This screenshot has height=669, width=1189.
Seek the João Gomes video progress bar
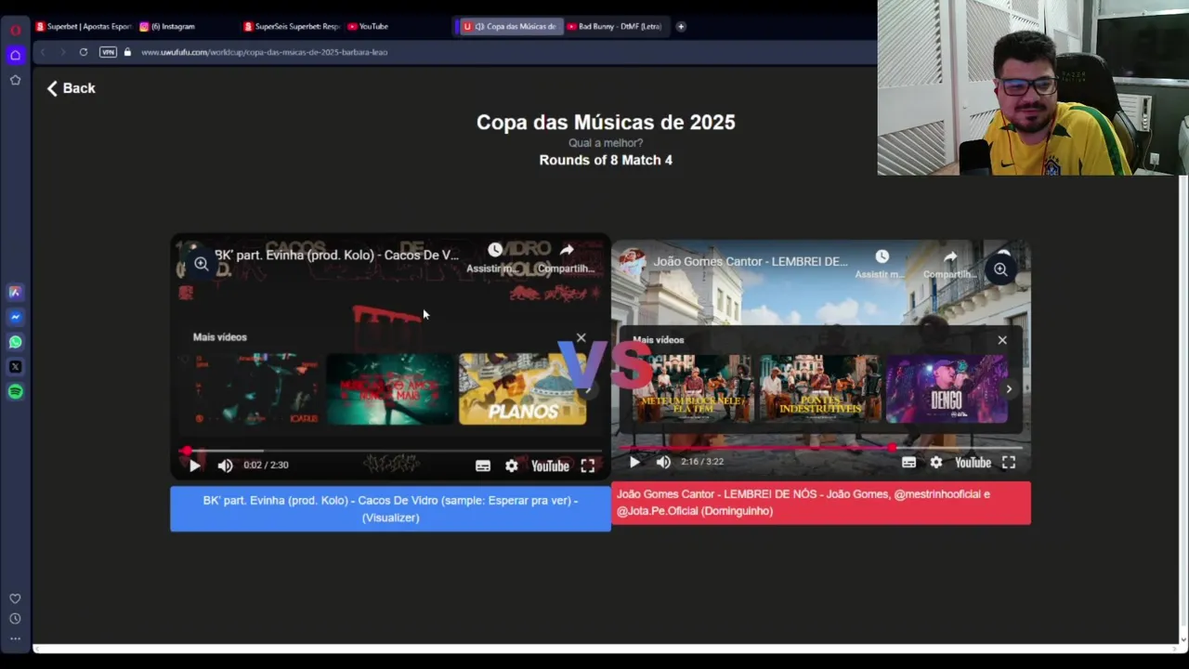[x=821, y=447]
